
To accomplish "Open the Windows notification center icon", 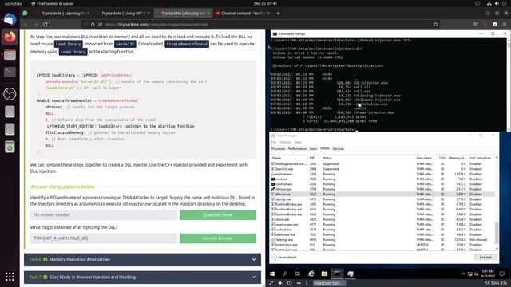I will click(x=502, y=273).
